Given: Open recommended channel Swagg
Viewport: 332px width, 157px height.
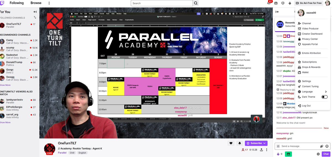Looking at the screenshot, I should click(x=18, y=78).
